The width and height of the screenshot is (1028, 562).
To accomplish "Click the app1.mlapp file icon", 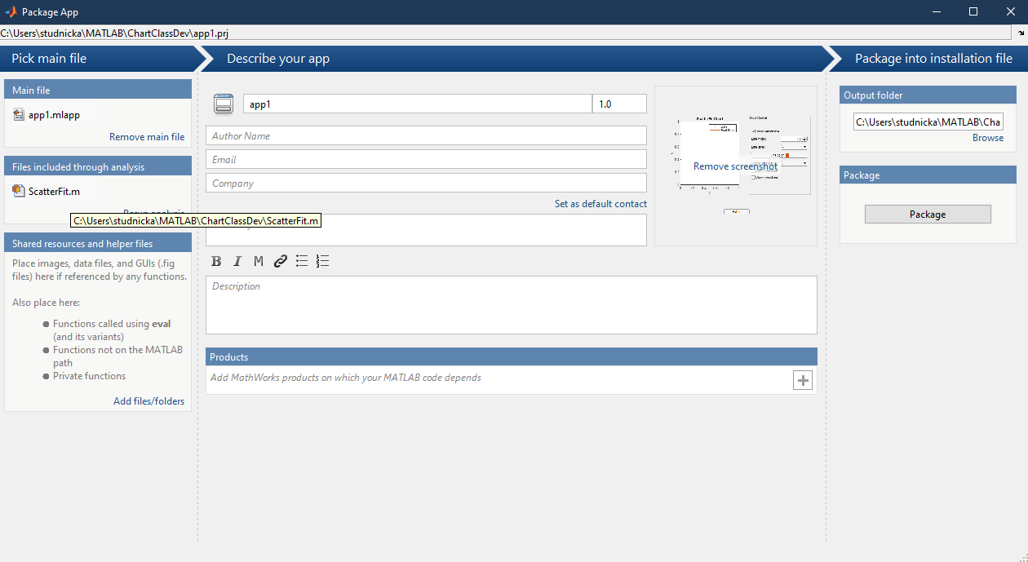I will [x=20, y=115].
